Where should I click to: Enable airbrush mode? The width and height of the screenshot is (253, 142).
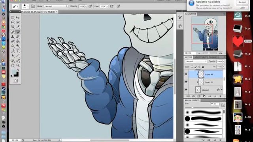click(111, 6)
